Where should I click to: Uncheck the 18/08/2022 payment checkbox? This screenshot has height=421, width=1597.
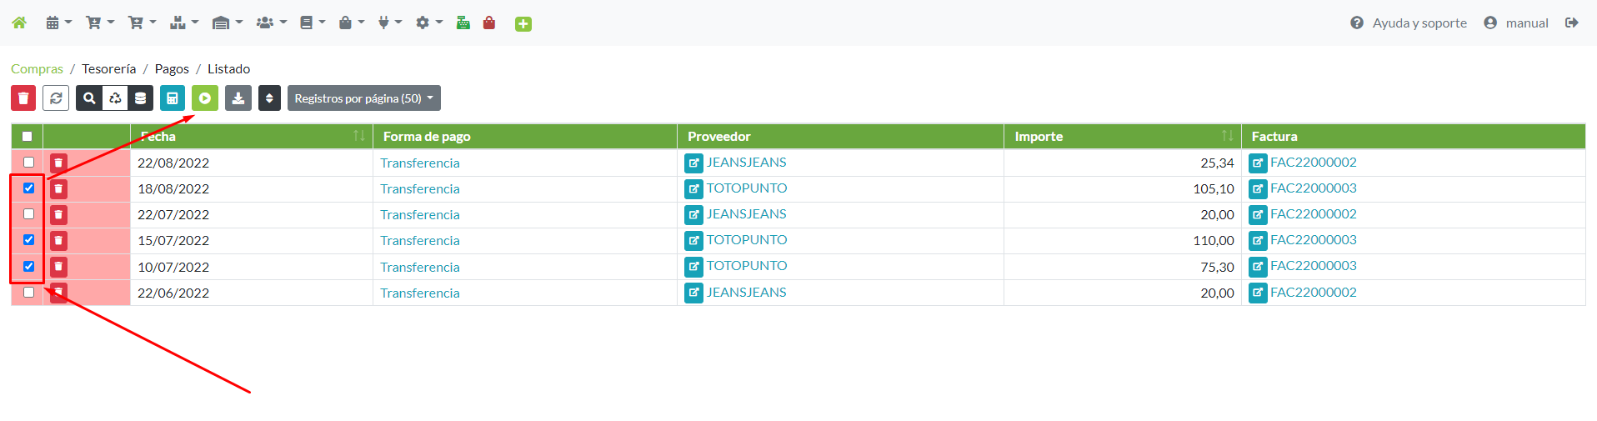(x=29, y=188)
